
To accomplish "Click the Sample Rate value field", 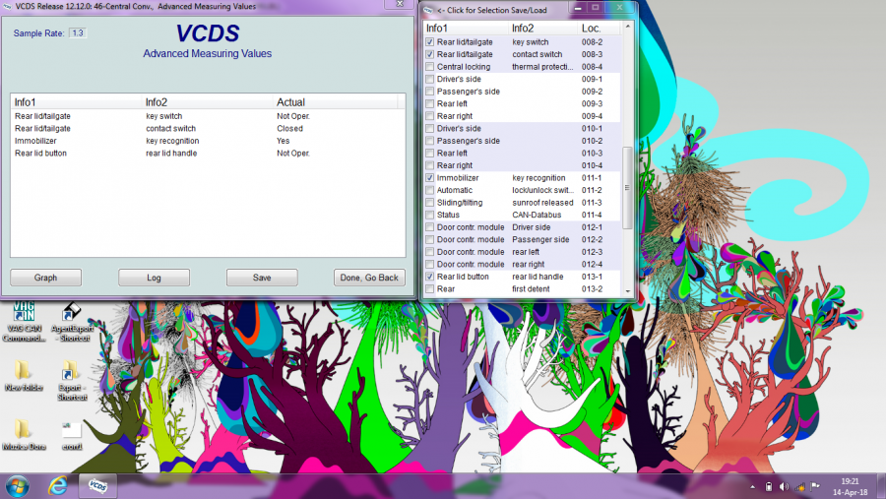I will click(78, 32).
